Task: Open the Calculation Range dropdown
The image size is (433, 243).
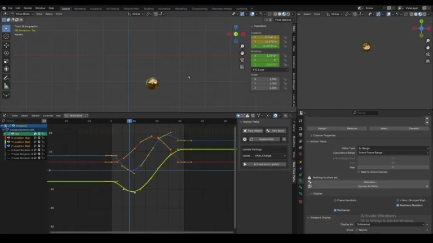Action: tap(393, 152)
